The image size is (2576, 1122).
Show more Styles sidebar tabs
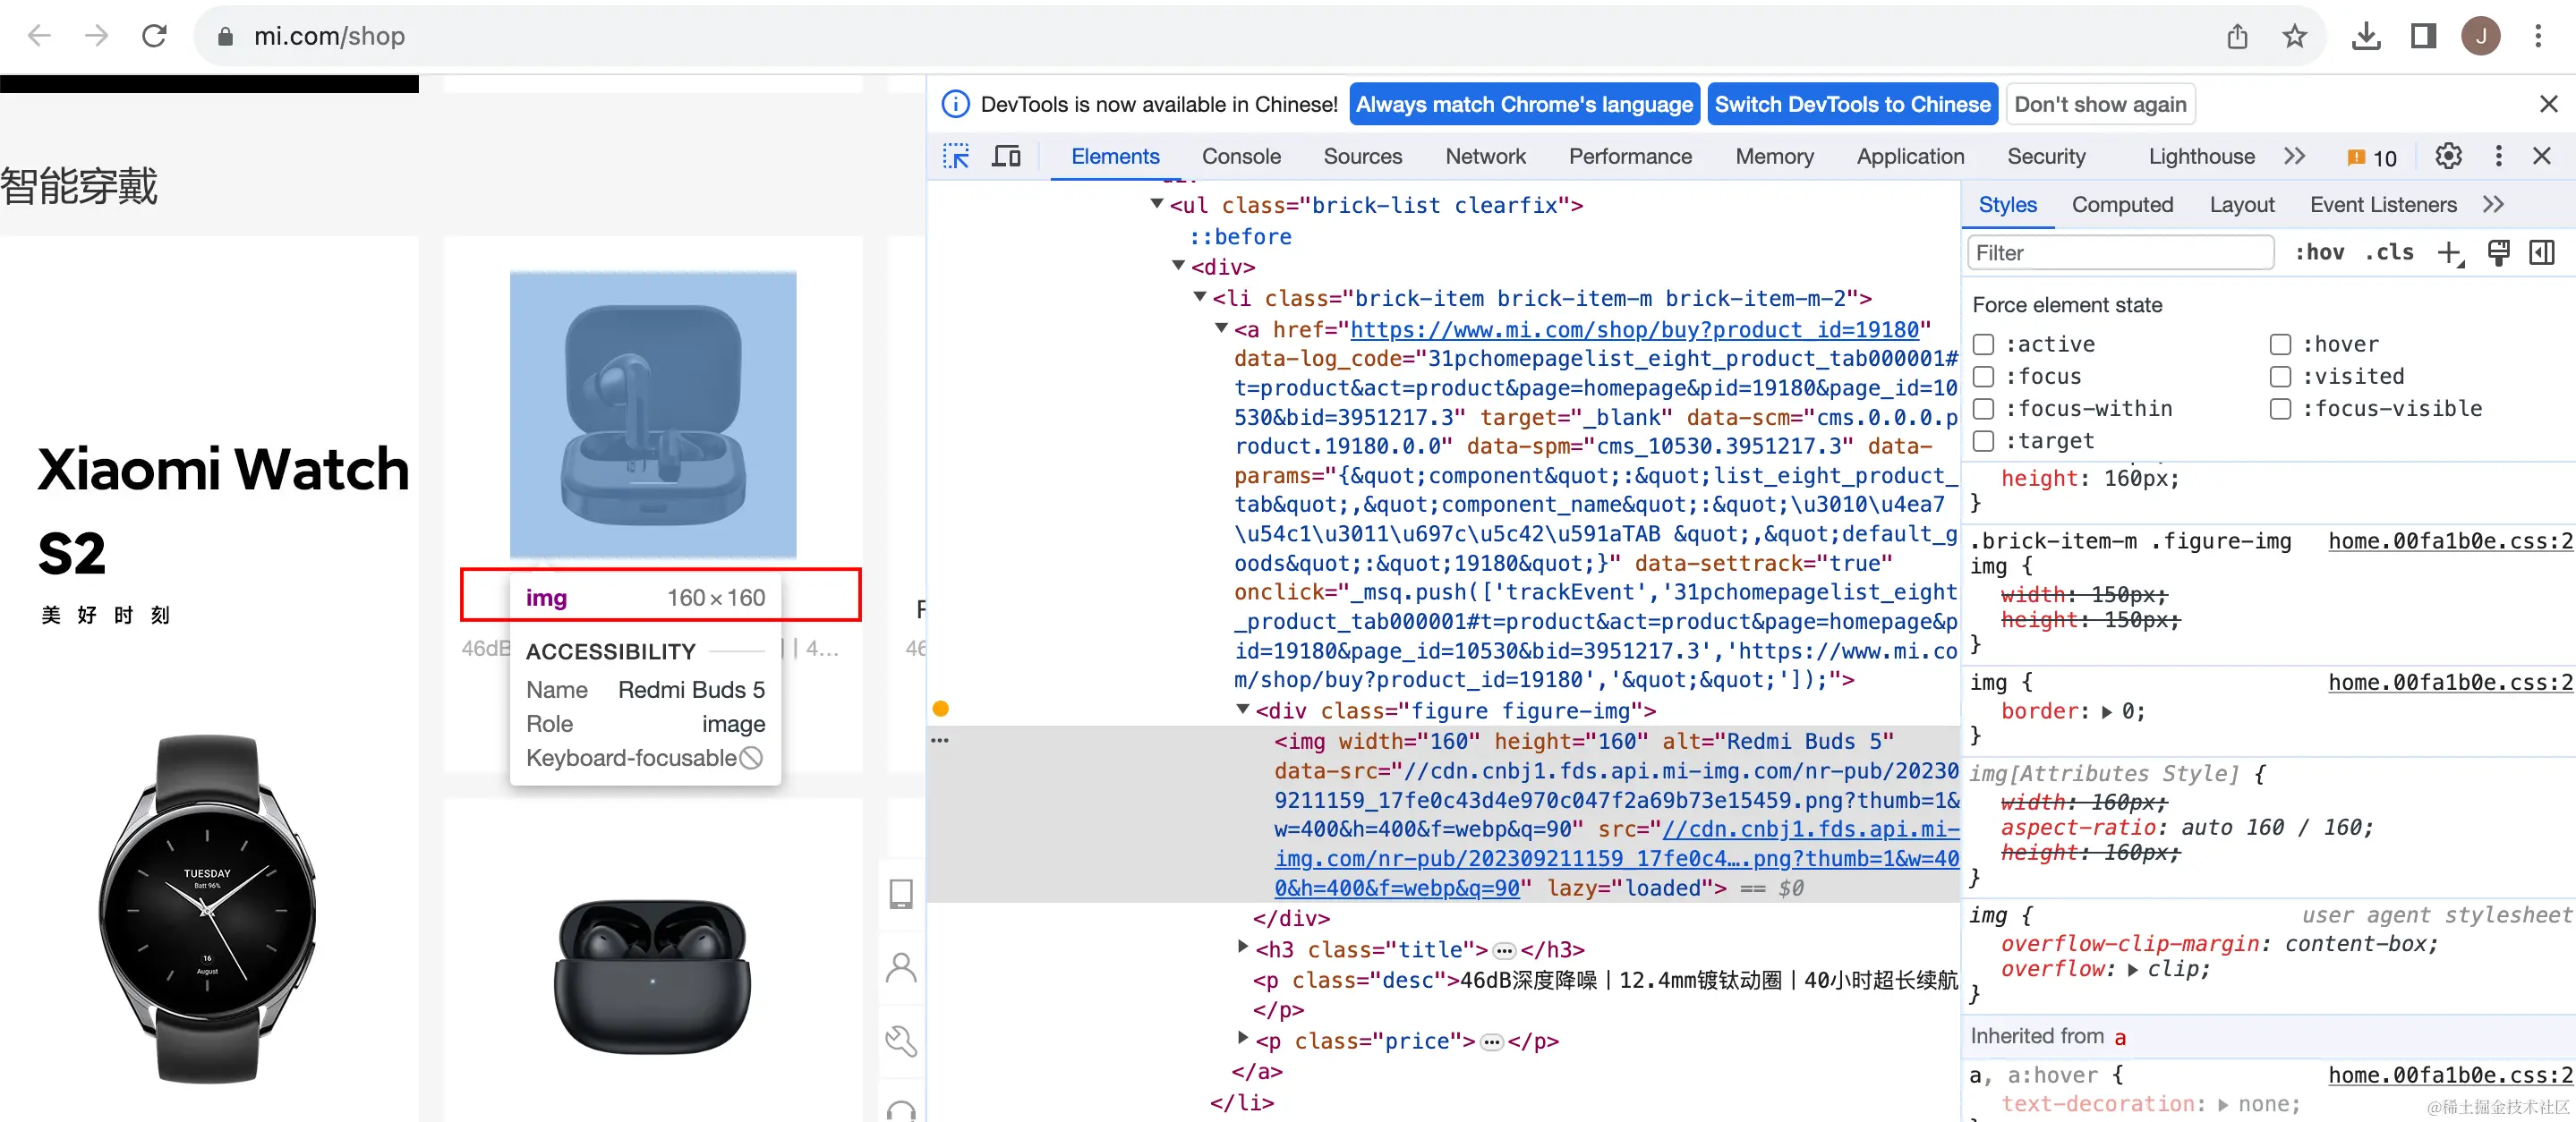(x=2493, y=205)
